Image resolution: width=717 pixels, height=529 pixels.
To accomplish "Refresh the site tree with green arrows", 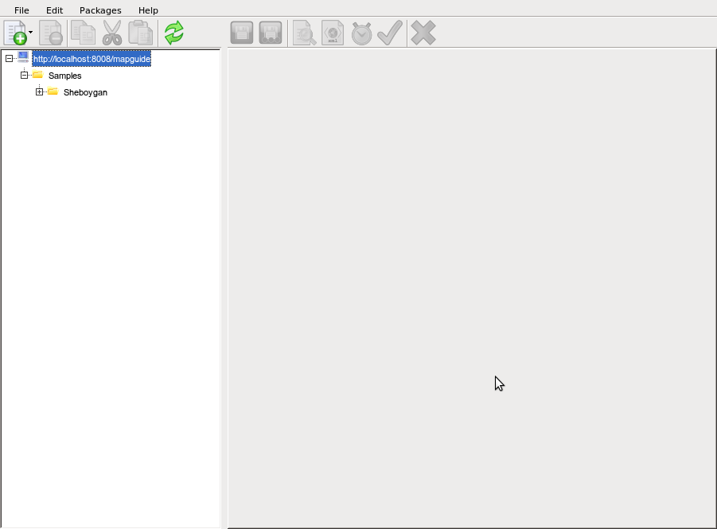I will (x=173, y=33).
